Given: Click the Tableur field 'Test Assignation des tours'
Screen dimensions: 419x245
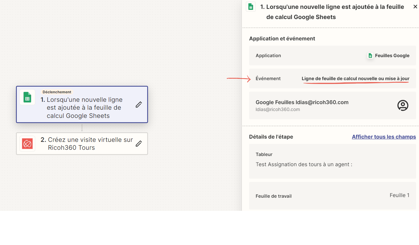Looking at the screenshot, I should (x=333, y=161).
